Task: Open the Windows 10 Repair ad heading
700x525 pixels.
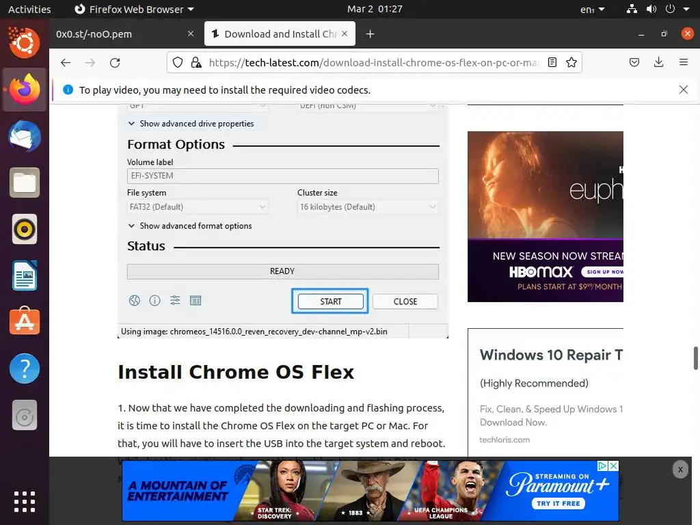Action: pyautogui.click(x=552, y=355)
